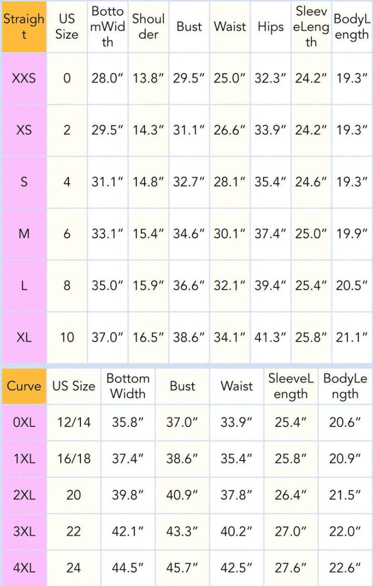Screen dimensions: 373x586
Task: Click the Straight table Waist header
Action: tap(230, 27)
